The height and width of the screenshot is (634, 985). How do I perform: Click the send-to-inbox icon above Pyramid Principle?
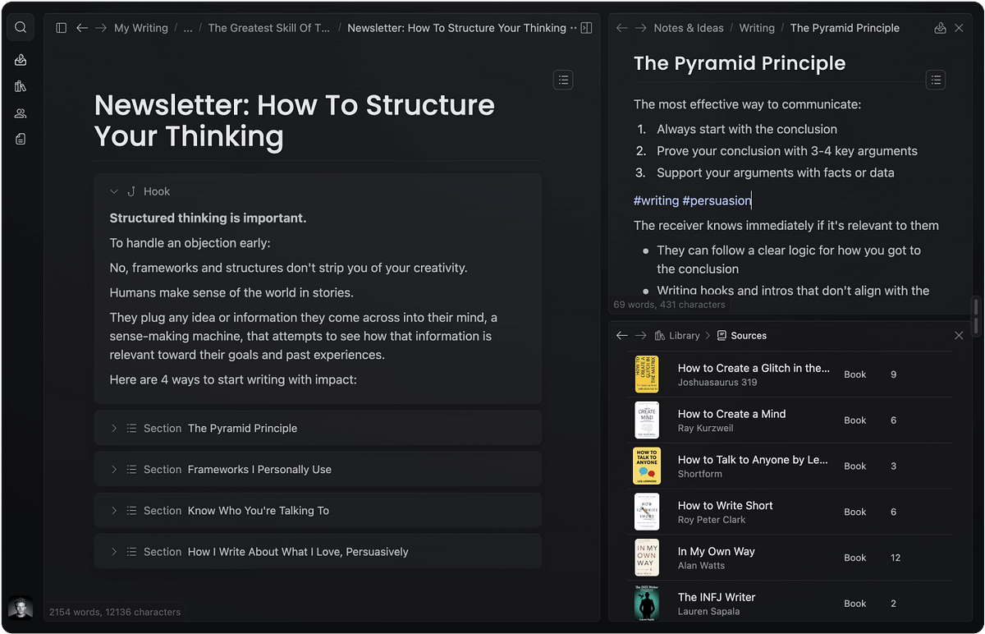coord(939,27)
